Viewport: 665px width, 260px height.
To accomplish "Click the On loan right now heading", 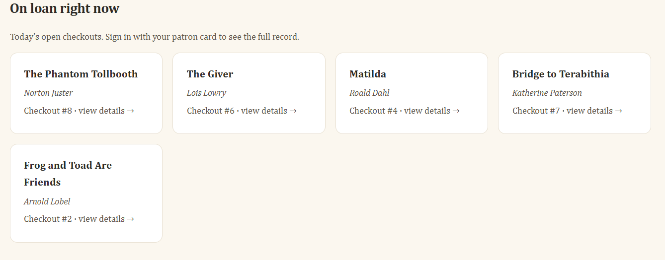I will coord(65,8).
